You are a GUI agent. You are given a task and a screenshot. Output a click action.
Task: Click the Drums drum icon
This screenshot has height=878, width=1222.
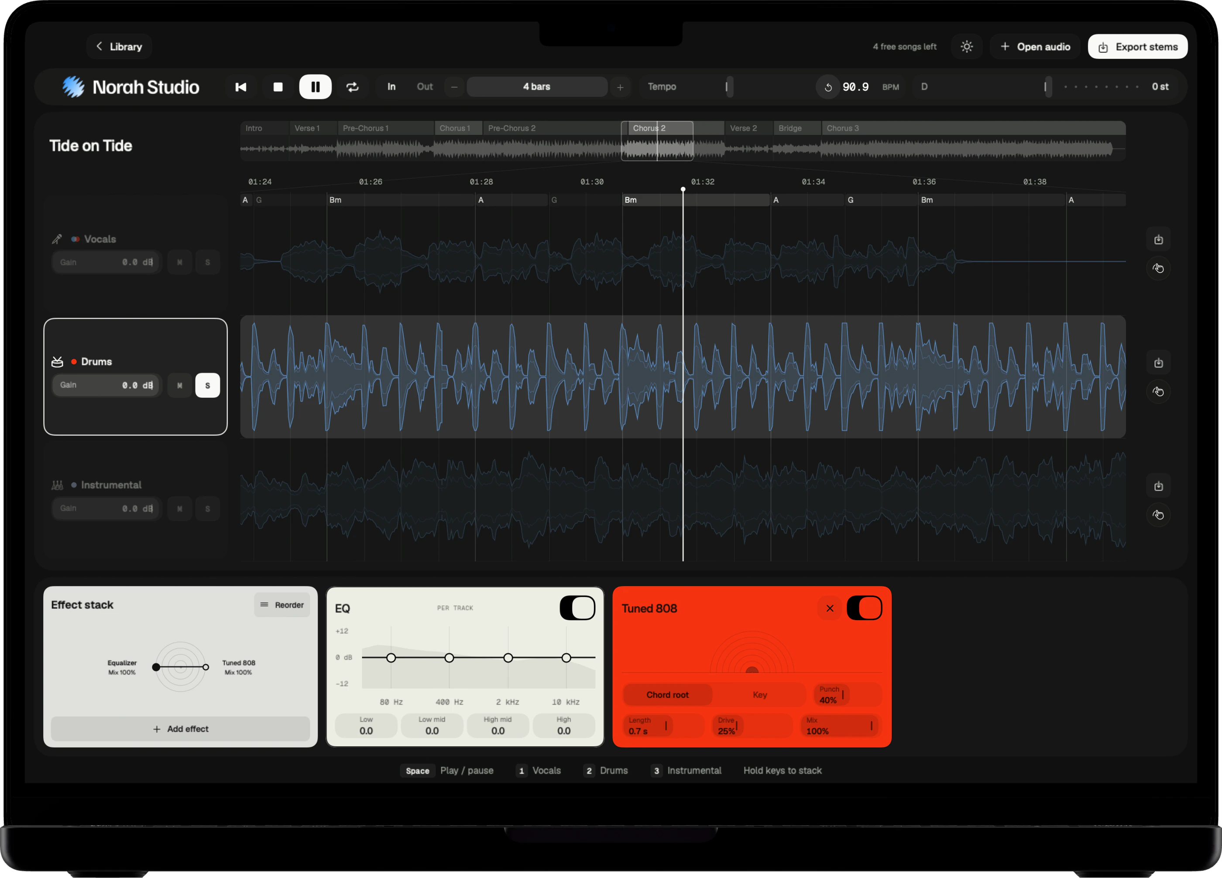tap(57, 362)
